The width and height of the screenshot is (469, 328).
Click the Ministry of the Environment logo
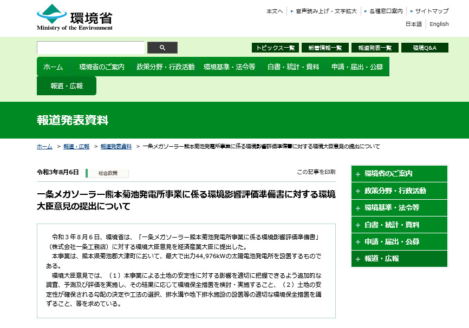[x=75, y=17]
